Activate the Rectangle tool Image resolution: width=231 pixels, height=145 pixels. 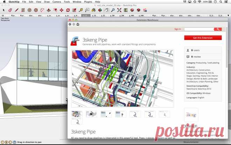23,10
